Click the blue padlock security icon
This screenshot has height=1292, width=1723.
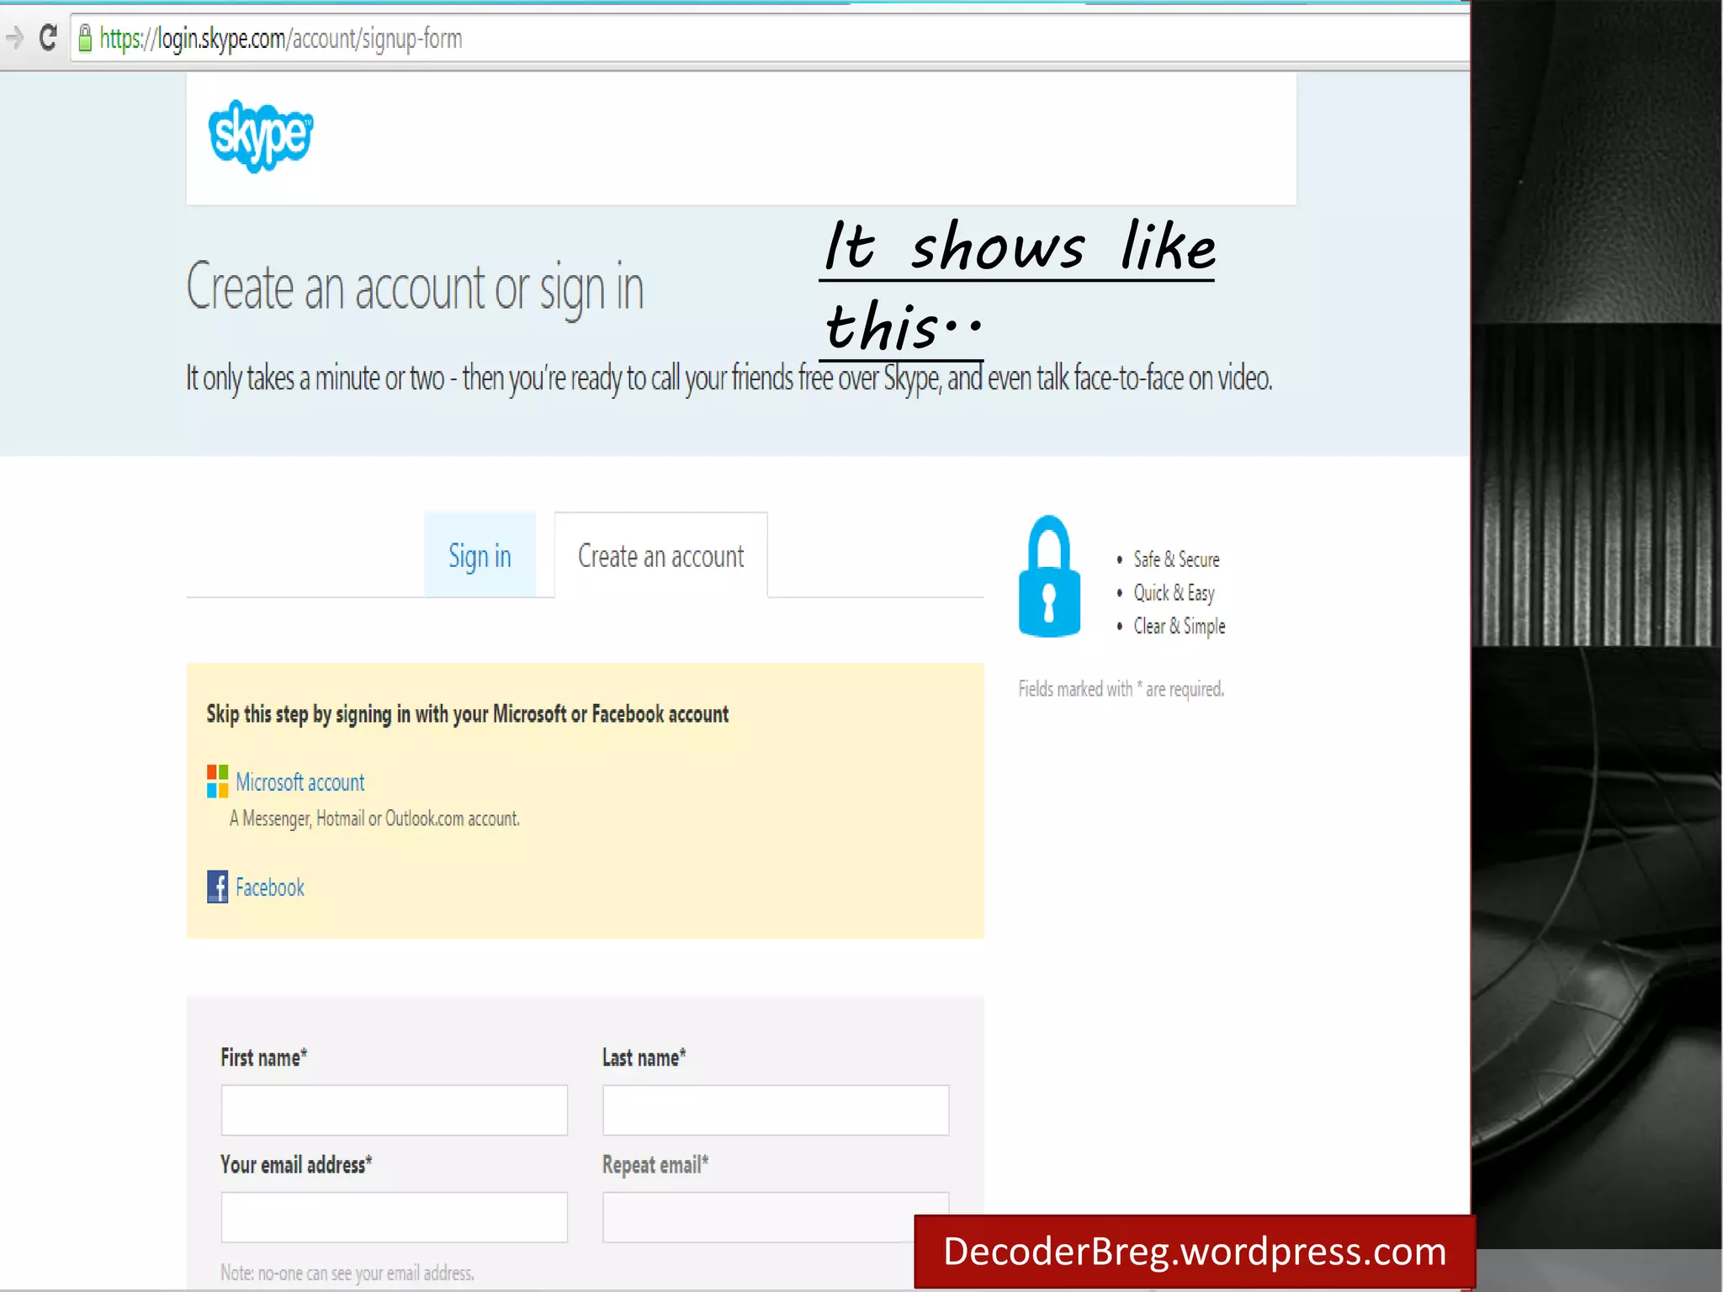tap(1049, 576)
